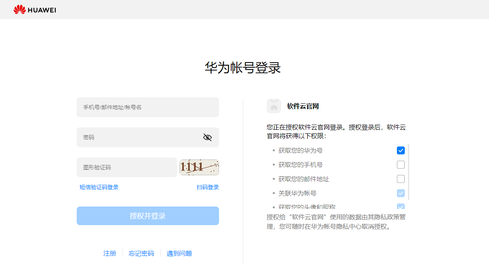Focus the 手机号/邮件地址/帐号名 input field

click(148, 107)
